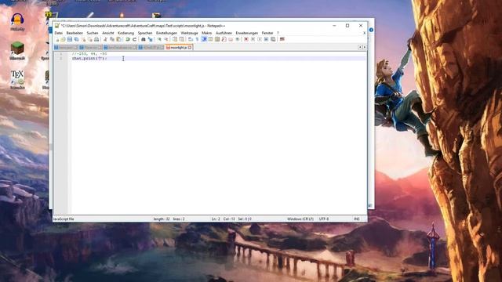Click on comment line //-103, 44, -50
502x282 pixels.
coord(89,54)
